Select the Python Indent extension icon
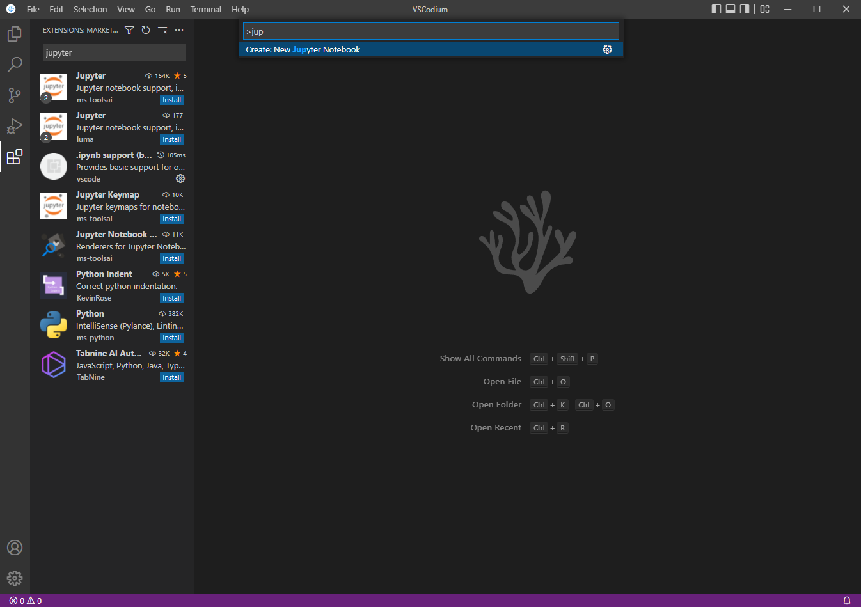Screen dimensions: 861x607 [54, 285]
